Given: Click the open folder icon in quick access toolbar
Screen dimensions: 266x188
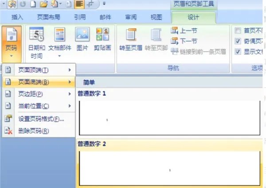Looking at the screenshot, I should (44, 4).
